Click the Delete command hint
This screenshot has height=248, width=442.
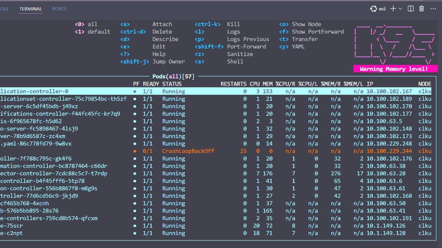162,32
